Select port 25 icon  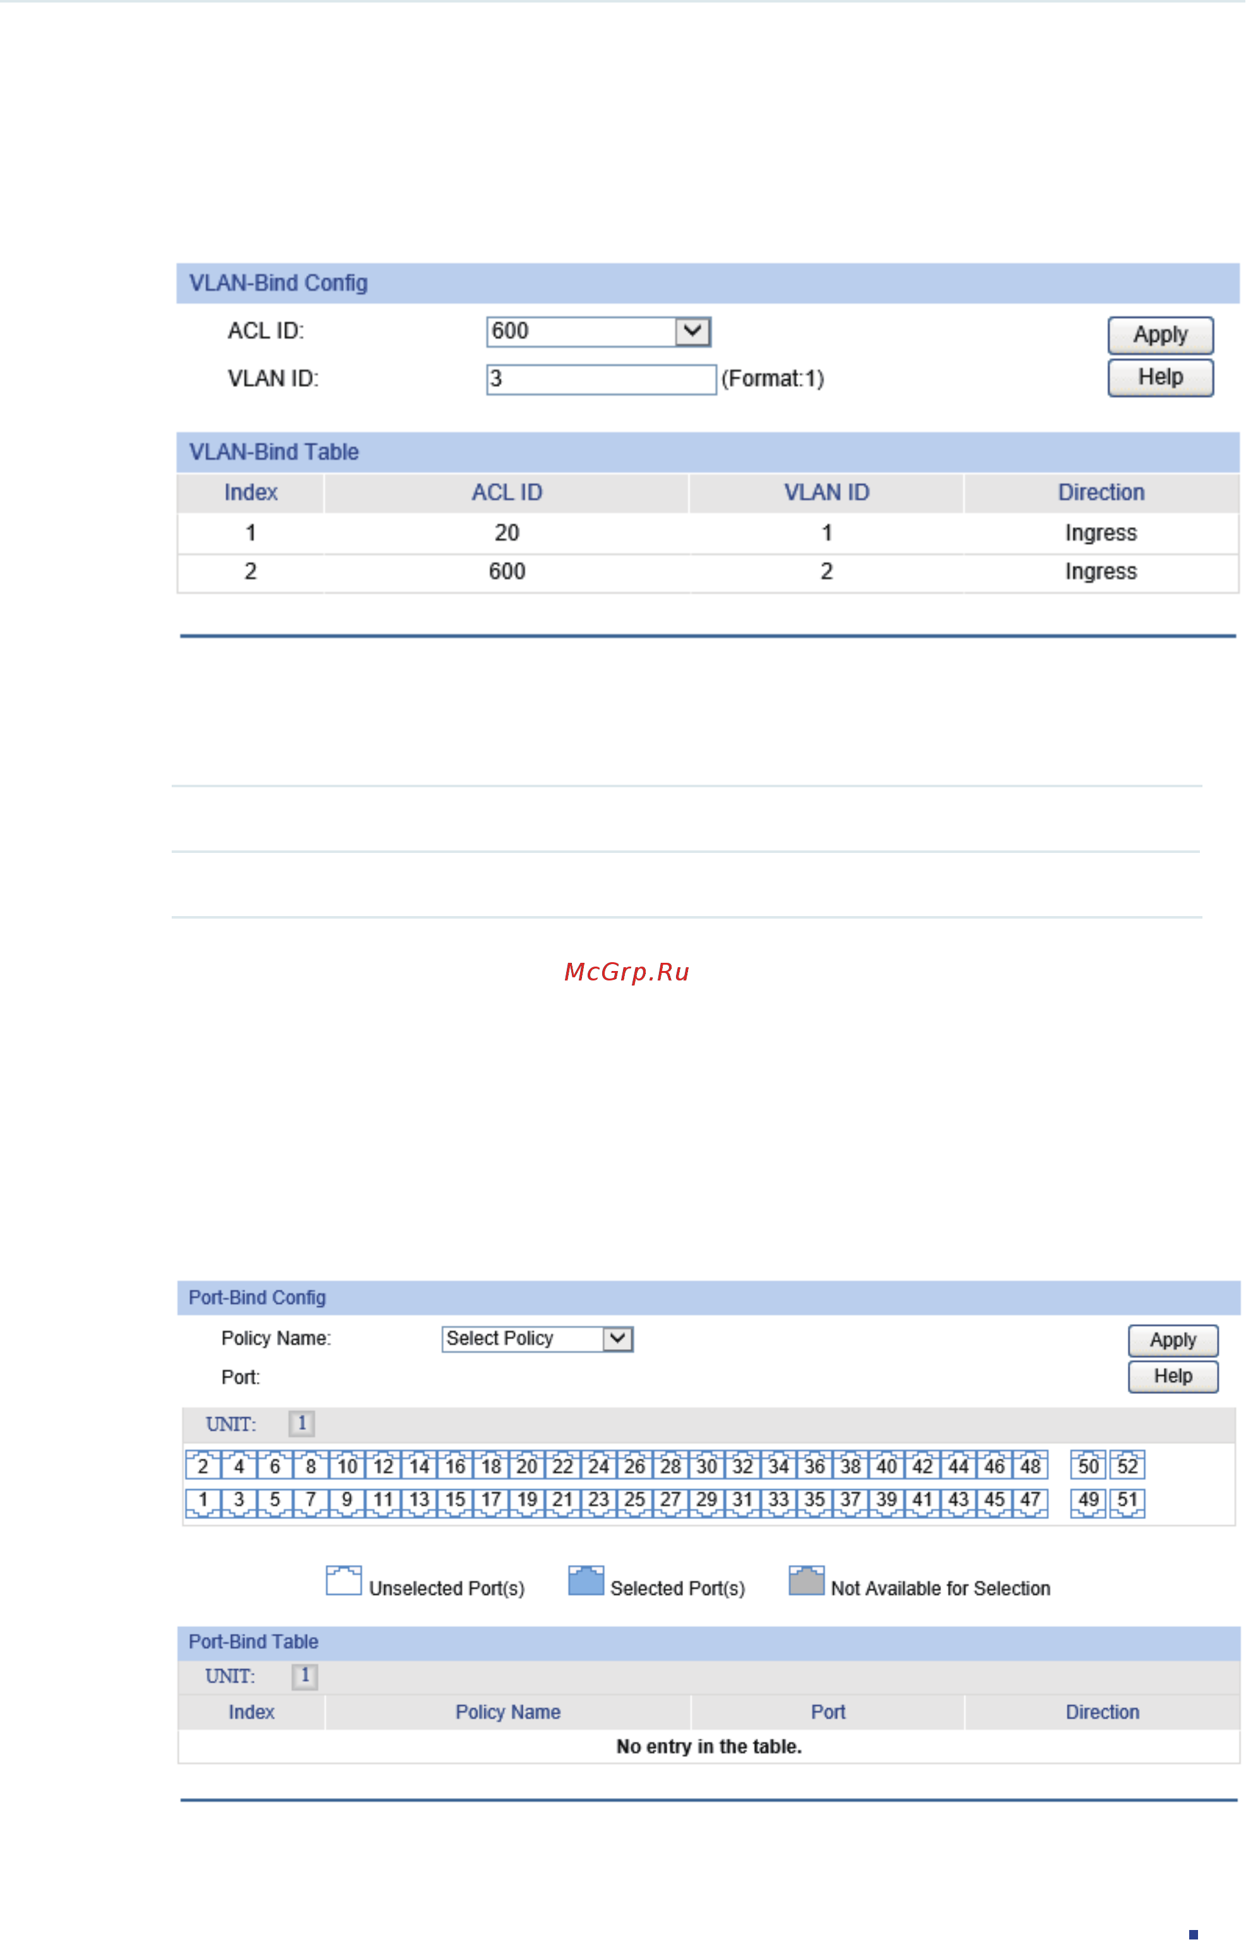click(x=635, y=1502)
